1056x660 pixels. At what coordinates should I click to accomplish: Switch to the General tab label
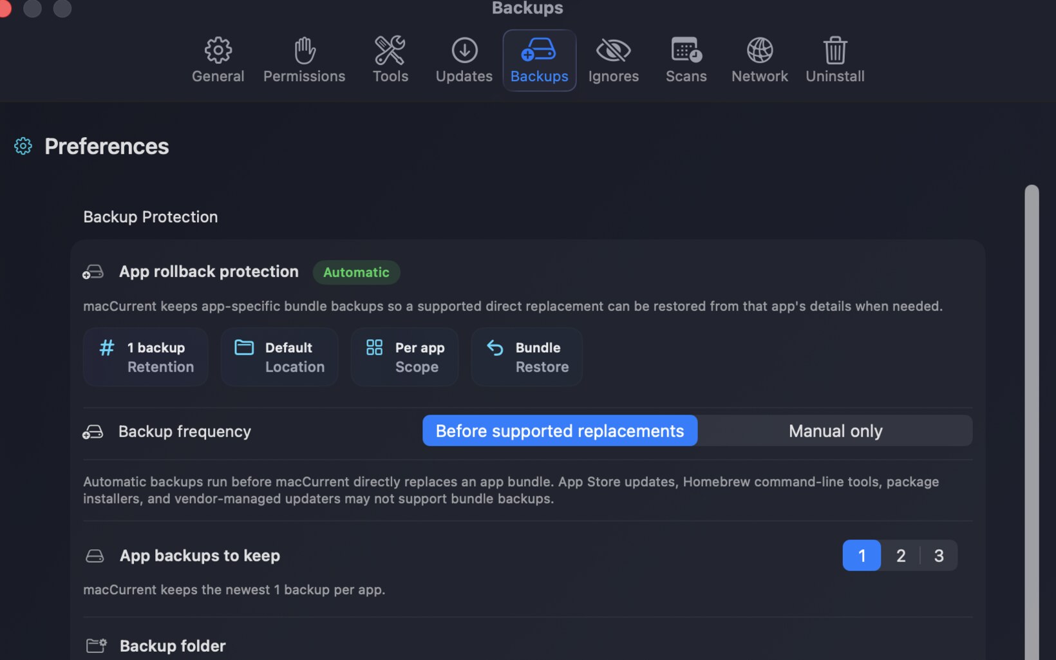click(x=218, y=76)
